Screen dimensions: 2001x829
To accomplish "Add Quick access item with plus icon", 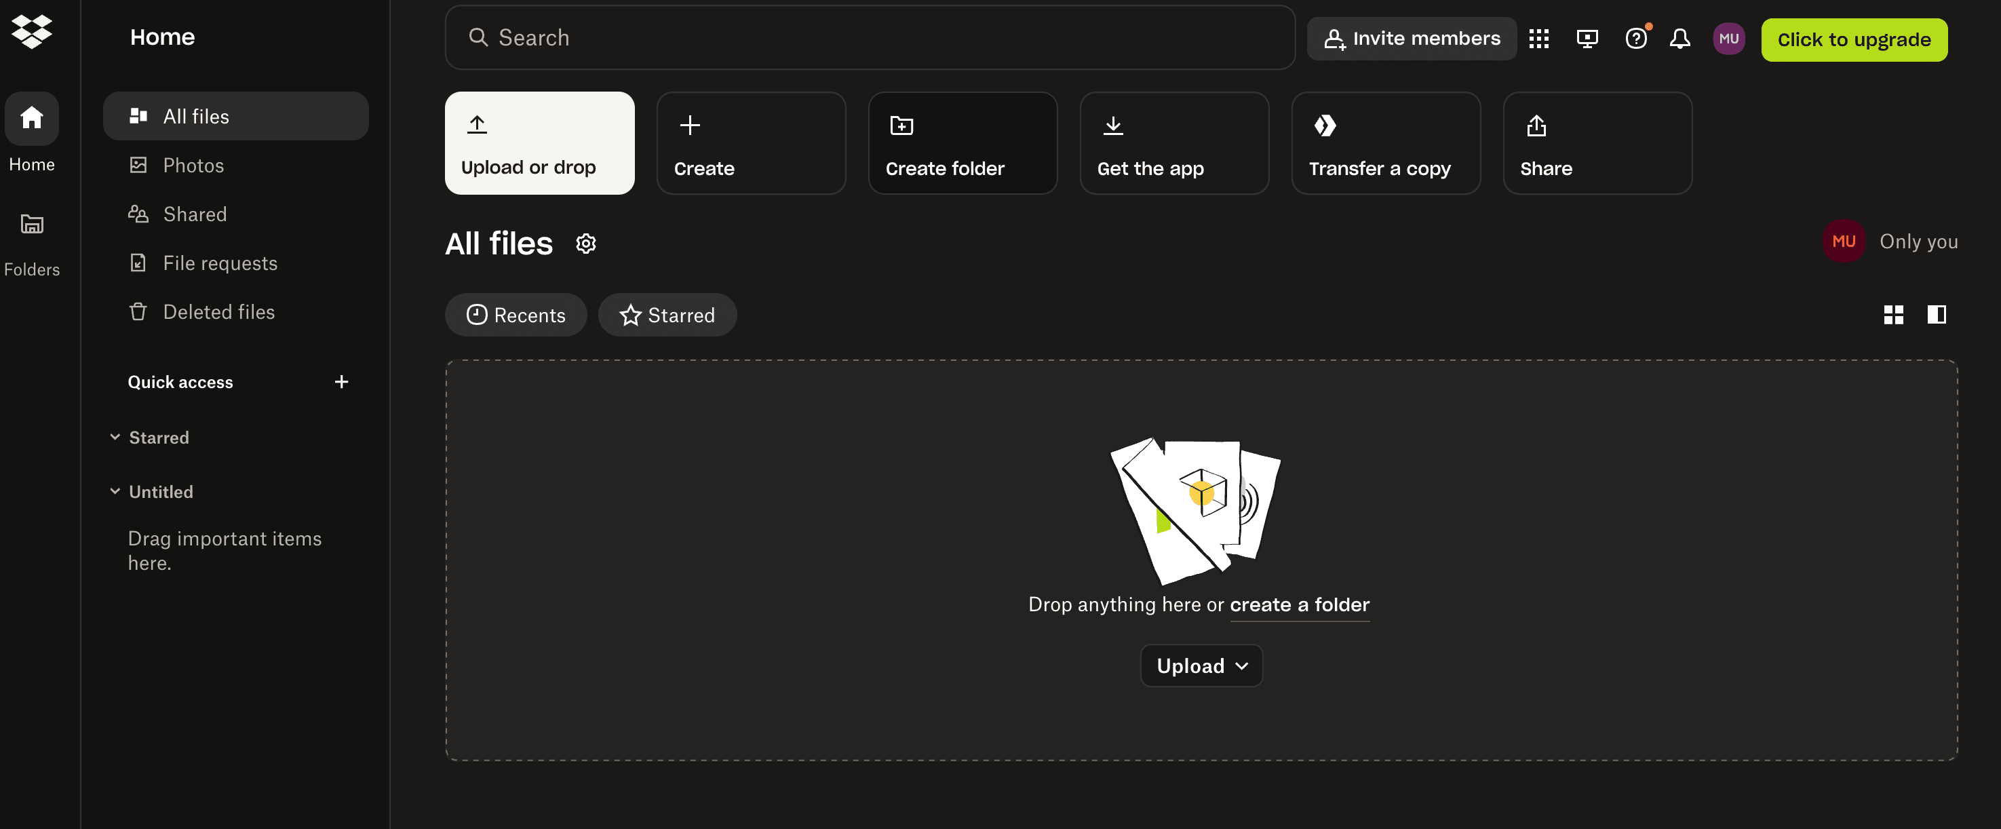I will pos(341,381).
